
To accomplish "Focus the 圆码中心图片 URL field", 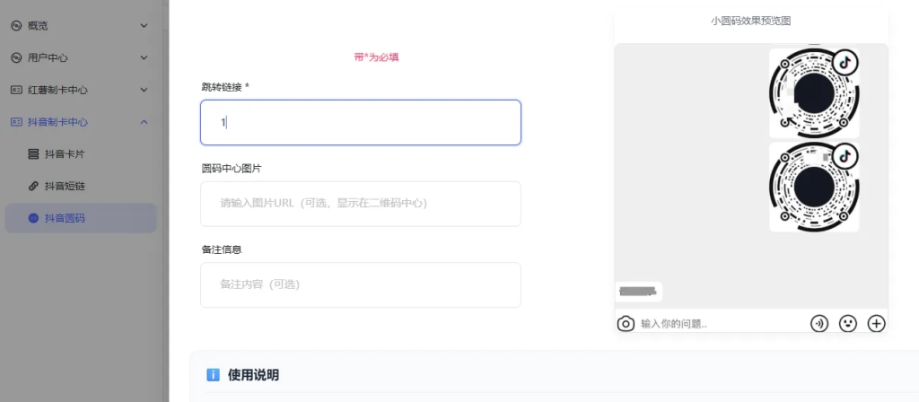I will [361, 204].
